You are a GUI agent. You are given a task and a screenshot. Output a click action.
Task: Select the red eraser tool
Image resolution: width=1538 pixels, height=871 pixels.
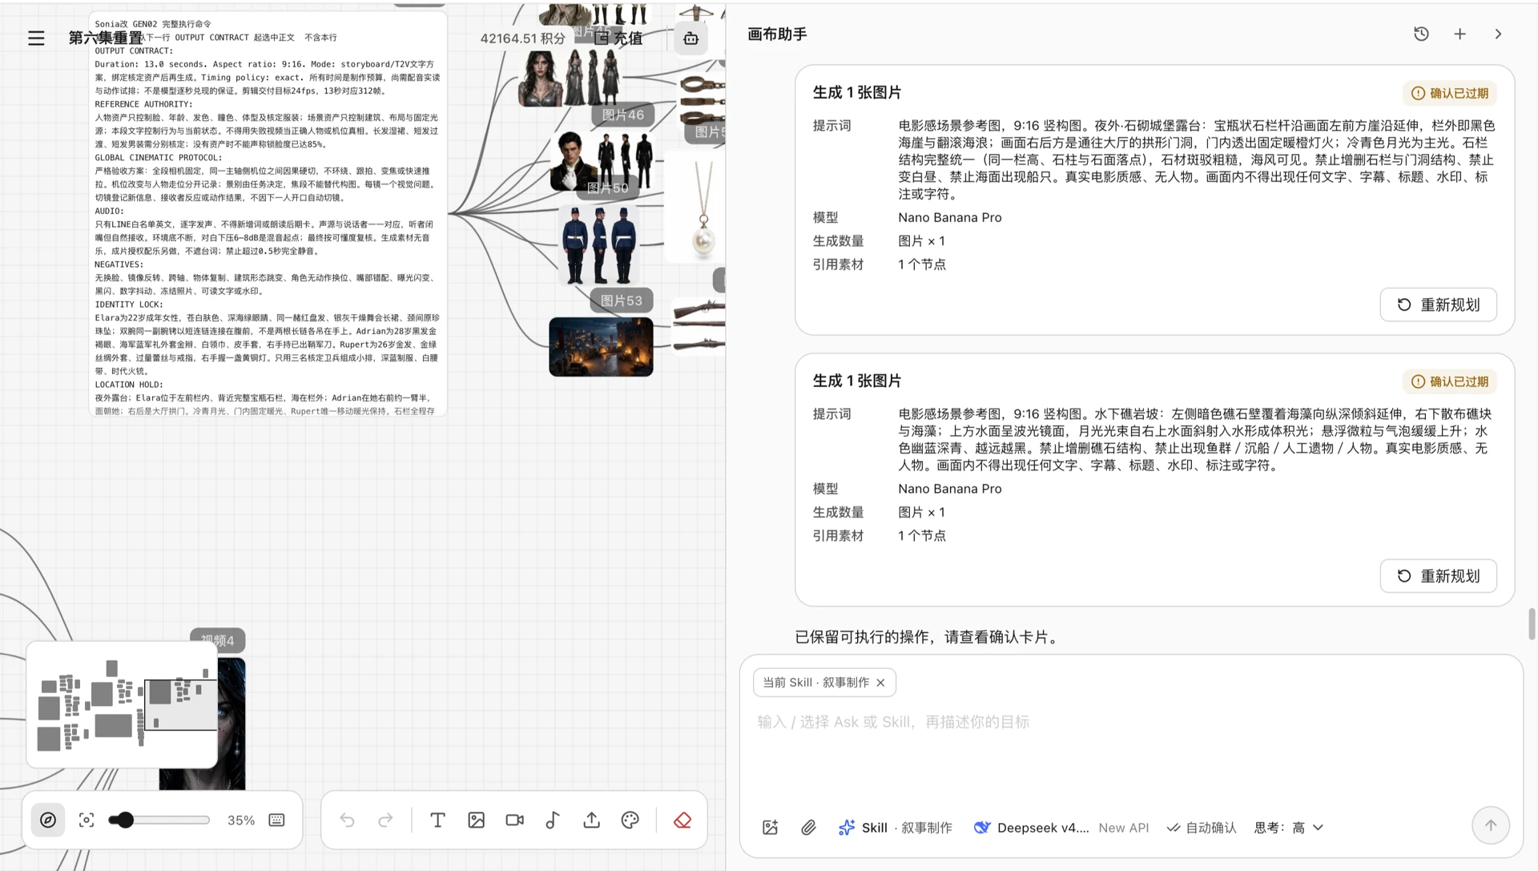point(682,820)
